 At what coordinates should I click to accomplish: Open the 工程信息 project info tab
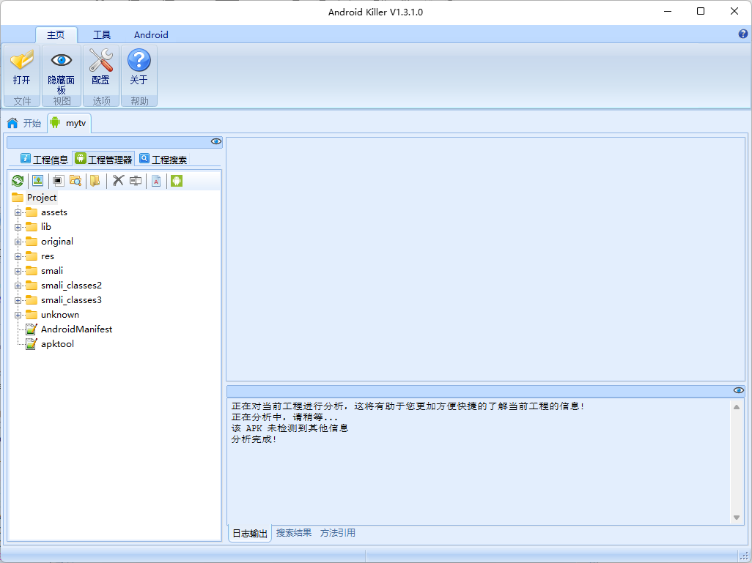[44, 159]
